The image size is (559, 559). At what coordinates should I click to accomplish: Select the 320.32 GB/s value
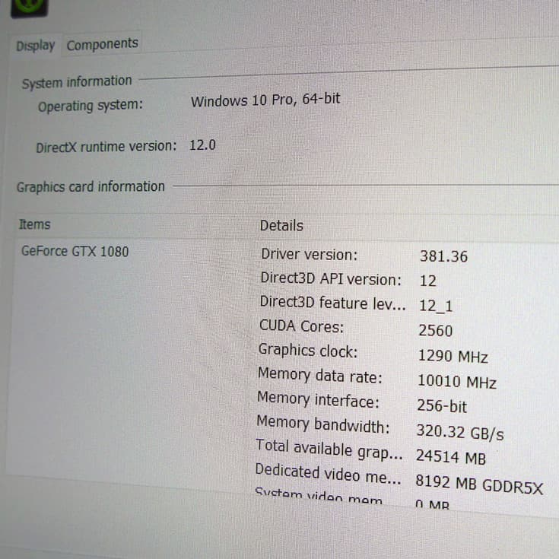click(x=460, y=432)
